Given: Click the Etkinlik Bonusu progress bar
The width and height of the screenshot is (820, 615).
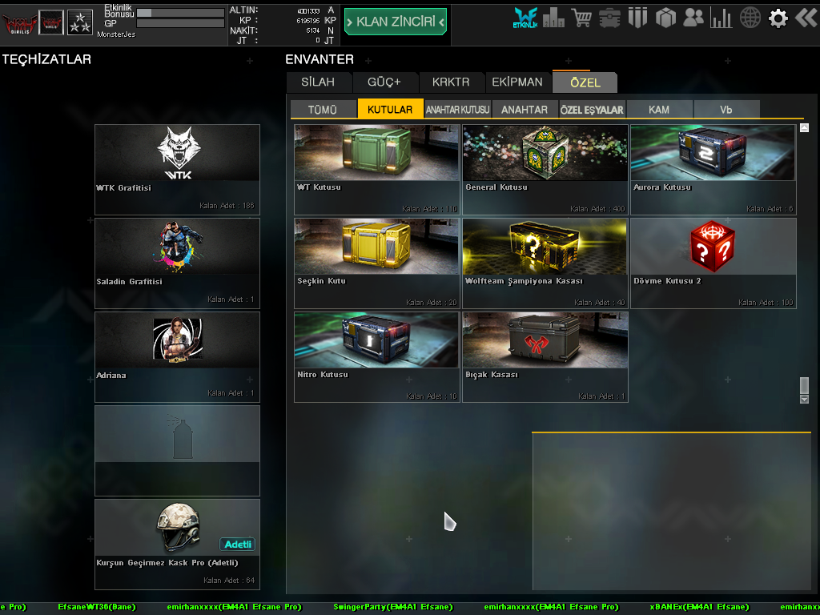Looking at the screenshot, I should (x=180, y=13).
